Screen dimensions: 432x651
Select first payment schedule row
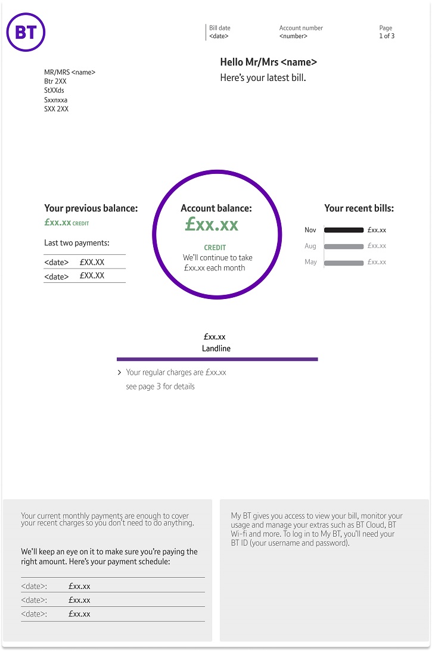[113, 586]
